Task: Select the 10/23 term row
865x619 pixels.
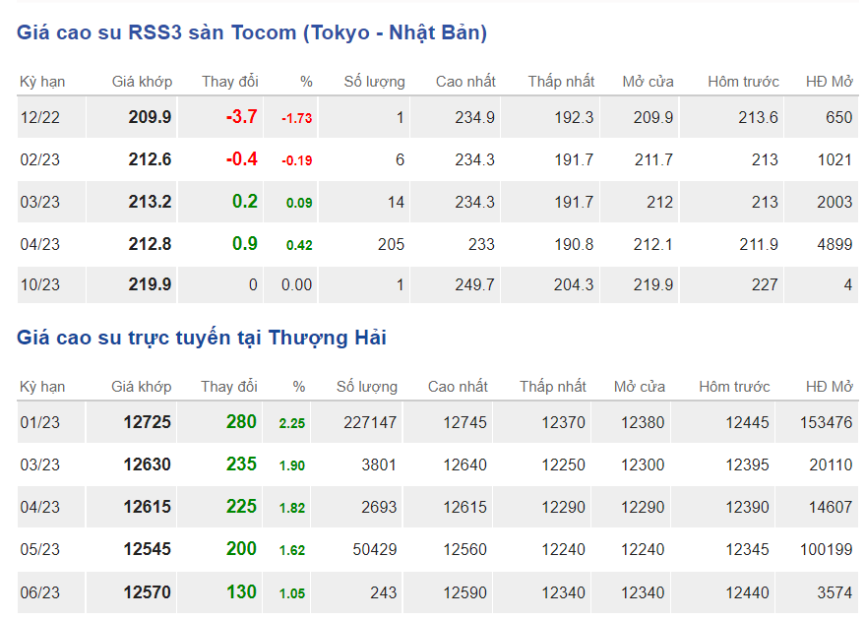Action: [x=40, y=285]
